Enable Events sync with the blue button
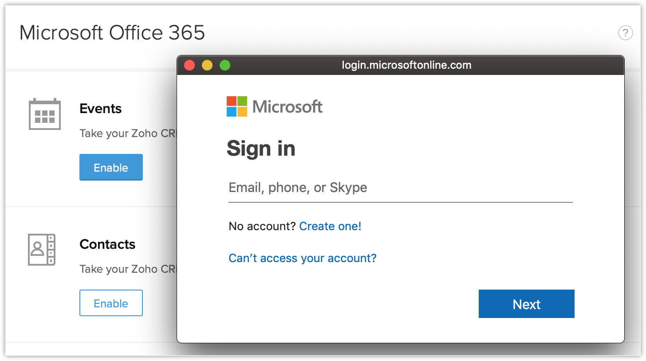This screenshot has height=361, width=646. click(x=111, y=167)
